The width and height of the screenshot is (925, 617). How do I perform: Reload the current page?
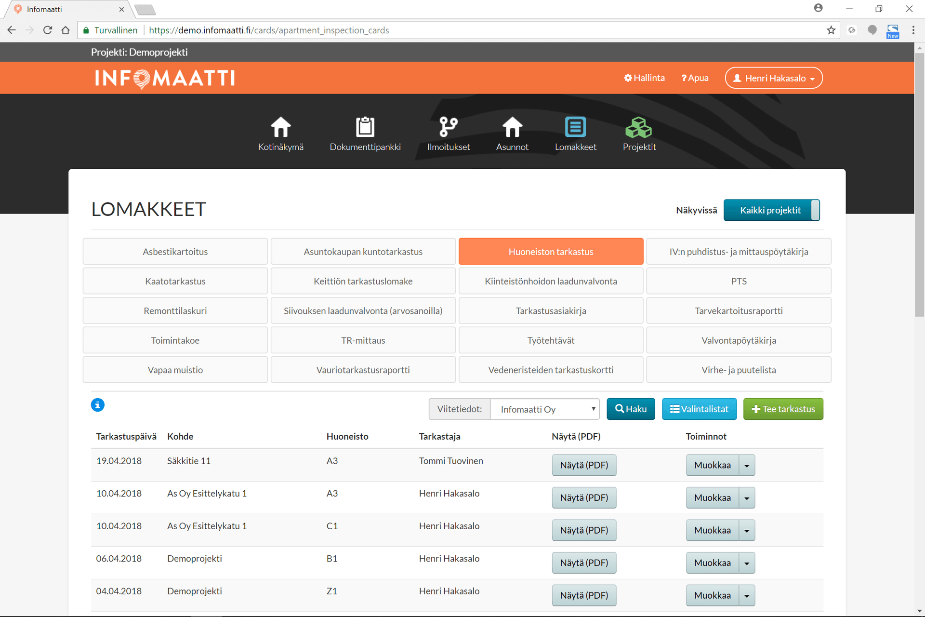(47, 30)
